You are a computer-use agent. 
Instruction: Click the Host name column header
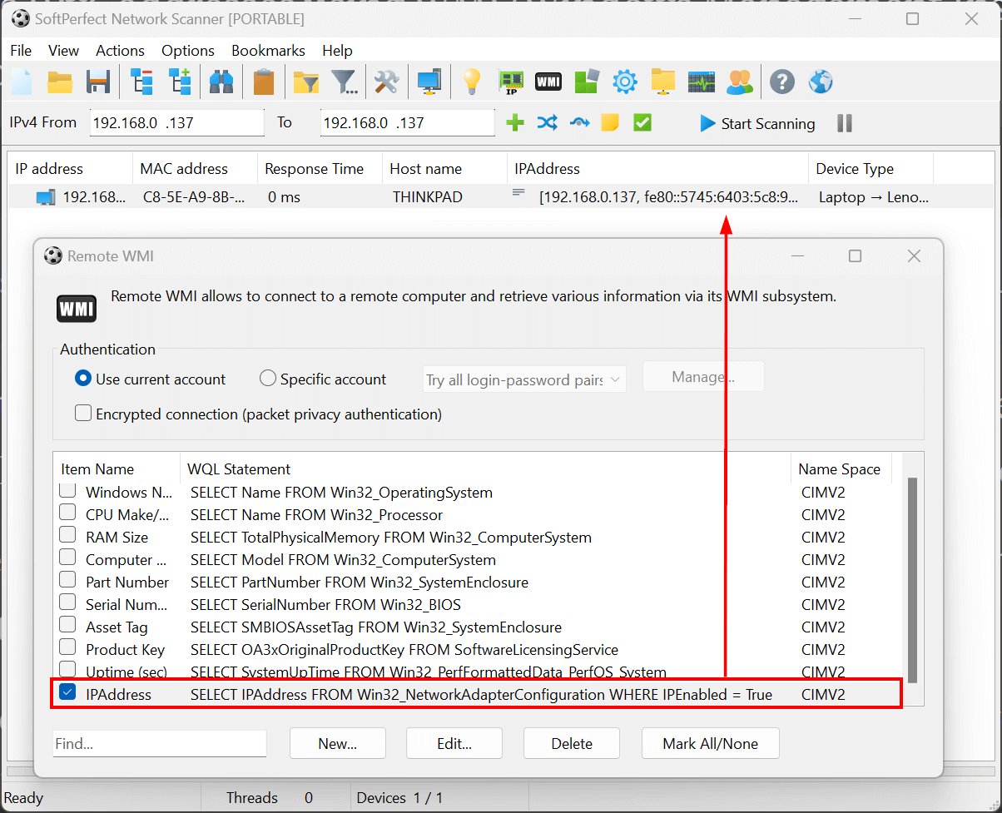(444, 168)
